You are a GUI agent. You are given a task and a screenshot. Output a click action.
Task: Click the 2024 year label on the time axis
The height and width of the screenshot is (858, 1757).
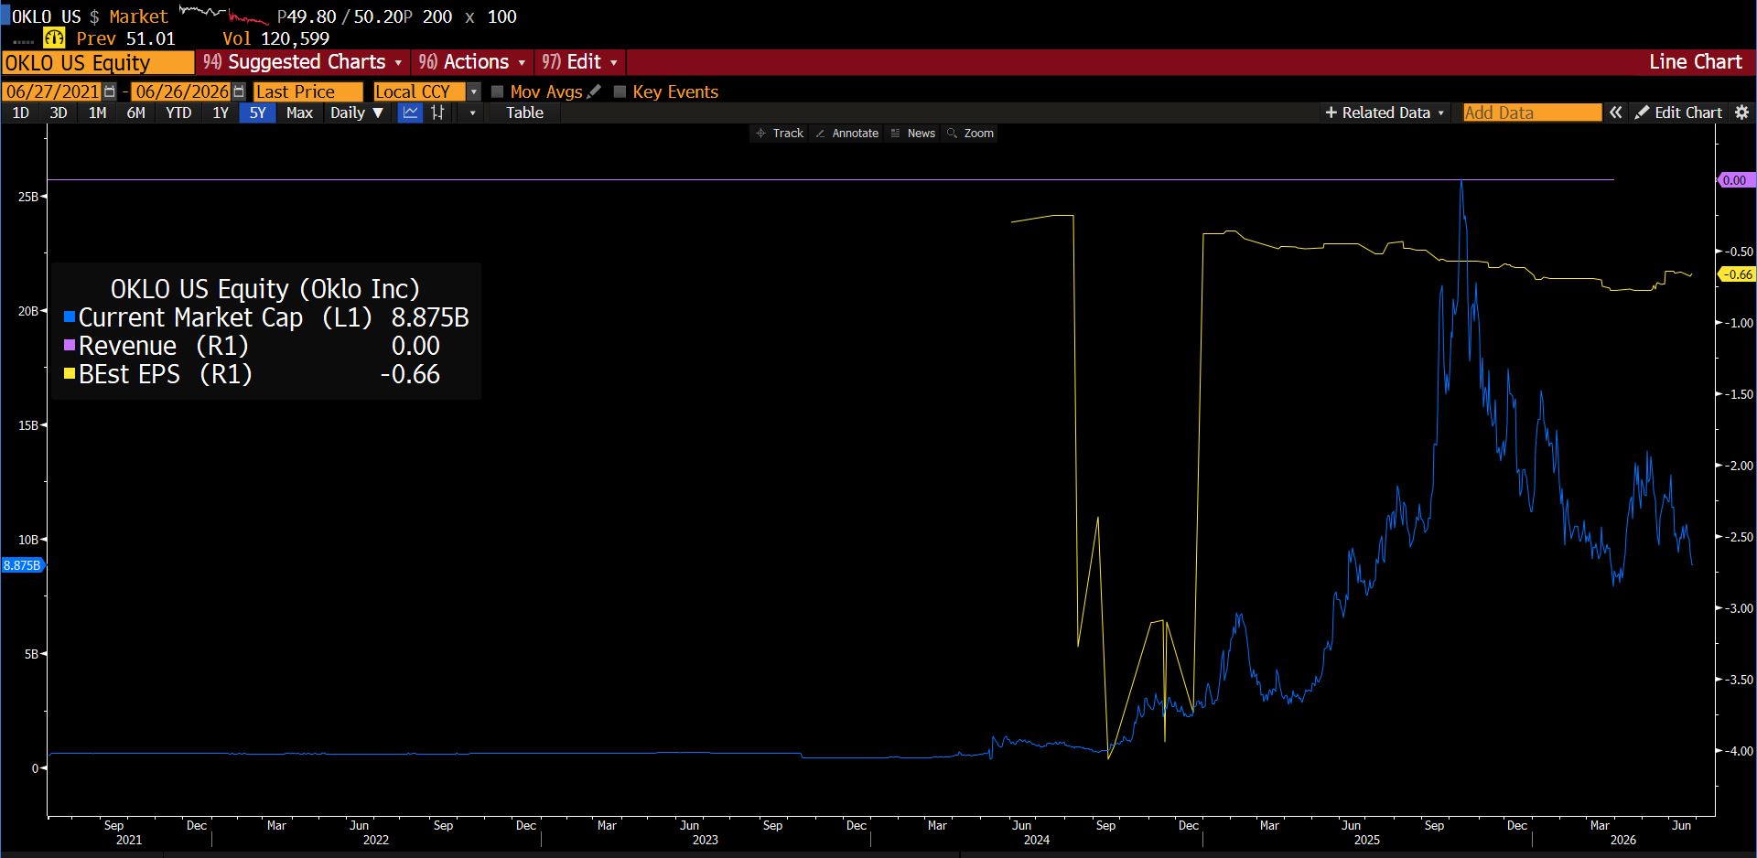(x=1037, y=840)
